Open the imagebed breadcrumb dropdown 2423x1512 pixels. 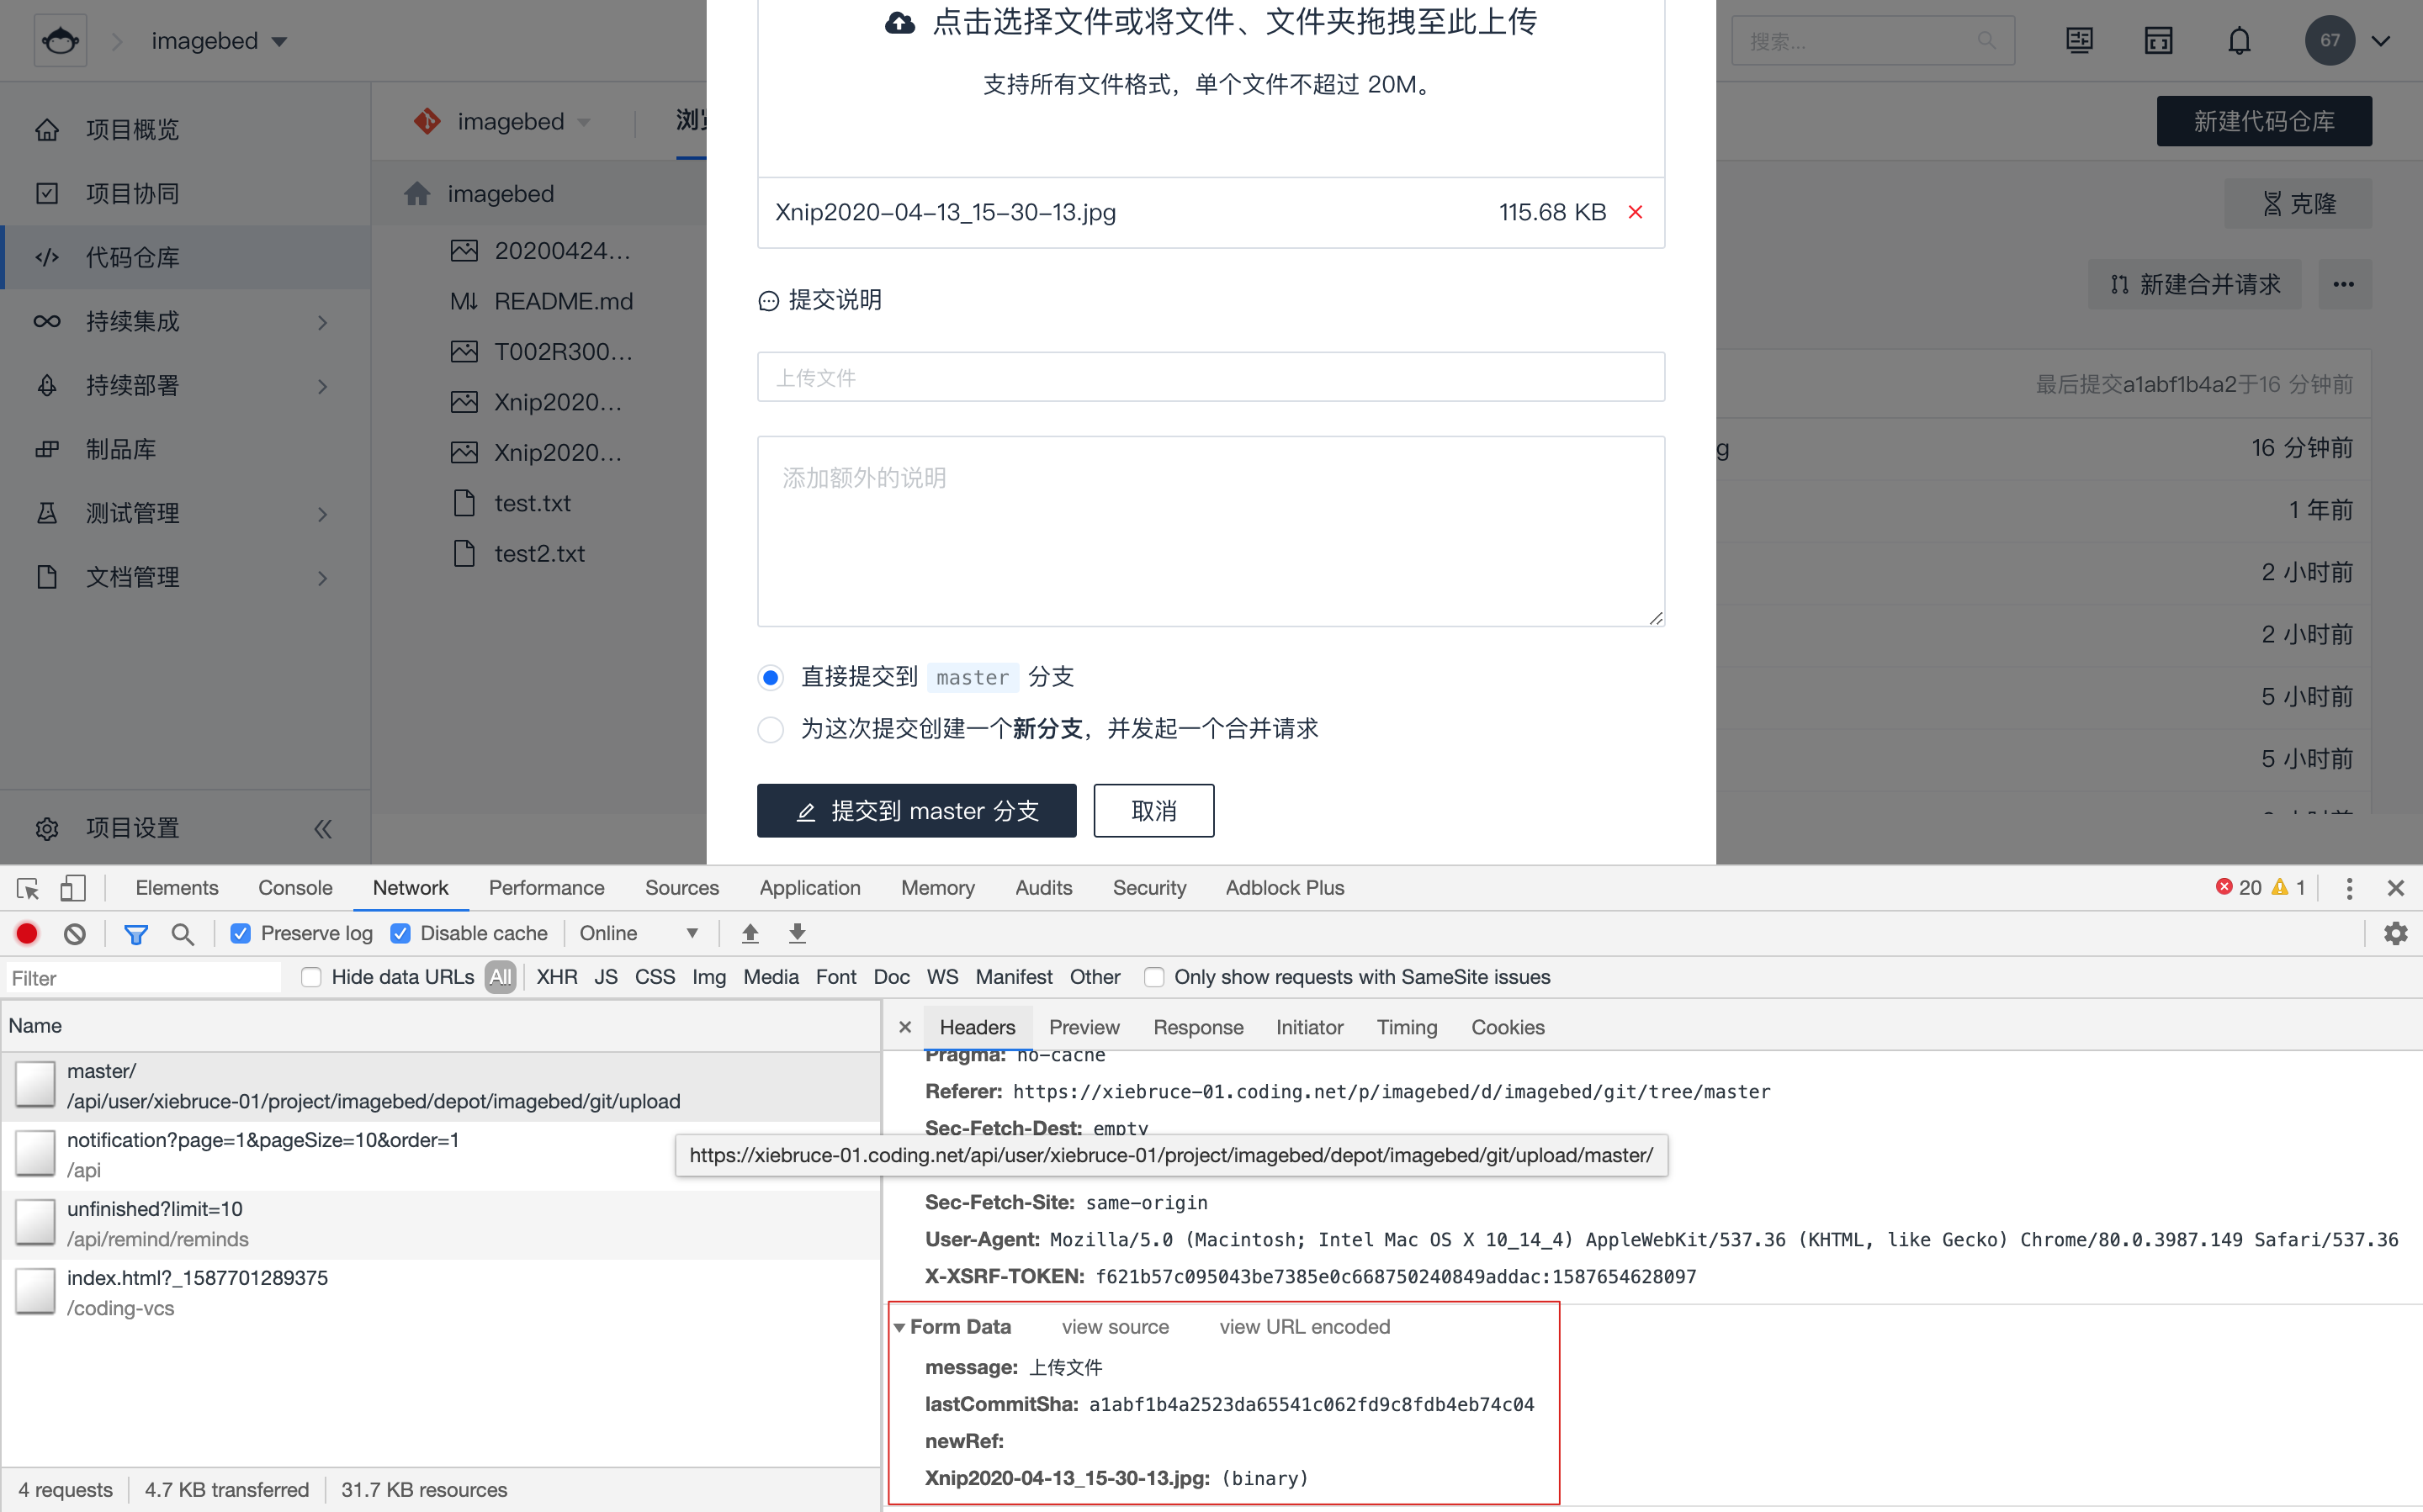click(x=280, y=41)
